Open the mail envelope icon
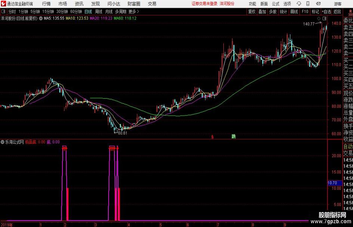Viewport: 353px width, 227px height. pos(318,4)
